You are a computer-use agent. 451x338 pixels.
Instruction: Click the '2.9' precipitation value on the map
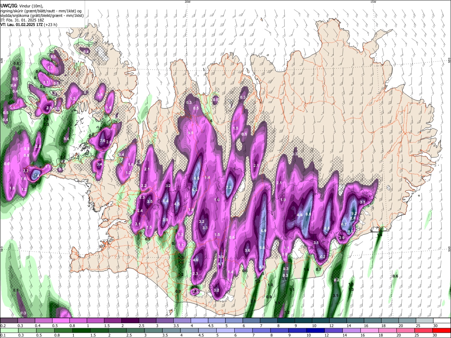[341, 238]
